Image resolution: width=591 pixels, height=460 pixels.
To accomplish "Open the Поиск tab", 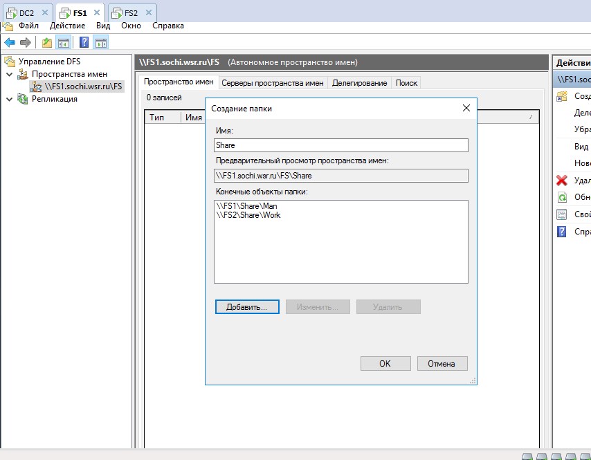I will click(406, 83).
